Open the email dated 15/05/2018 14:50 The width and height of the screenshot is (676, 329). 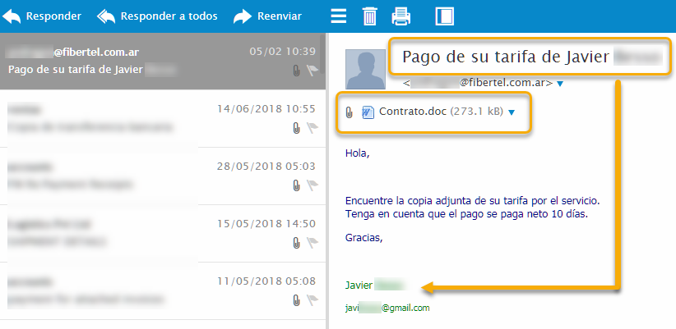[163, 234]
